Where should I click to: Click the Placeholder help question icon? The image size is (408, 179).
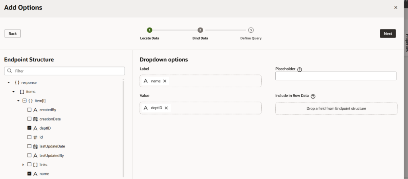(x=300, y=69)
